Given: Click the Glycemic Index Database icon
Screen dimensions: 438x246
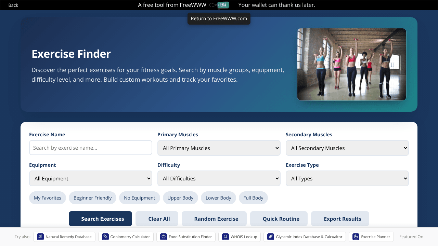Looking at the screenshot, I should [x=271, y=236].
